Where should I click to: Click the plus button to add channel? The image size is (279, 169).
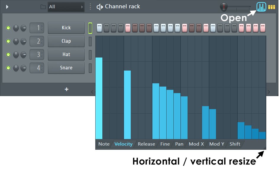[67, 89]
